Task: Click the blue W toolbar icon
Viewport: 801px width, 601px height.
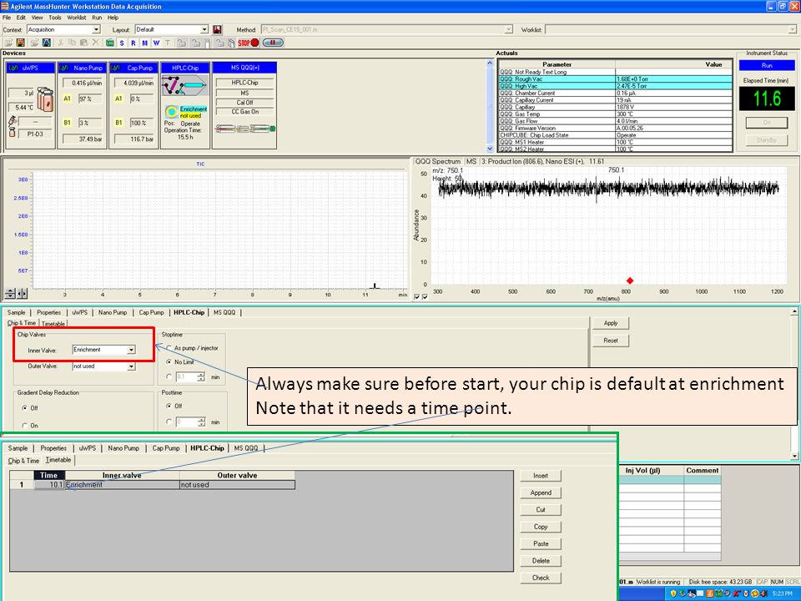Action: [156, 43]
